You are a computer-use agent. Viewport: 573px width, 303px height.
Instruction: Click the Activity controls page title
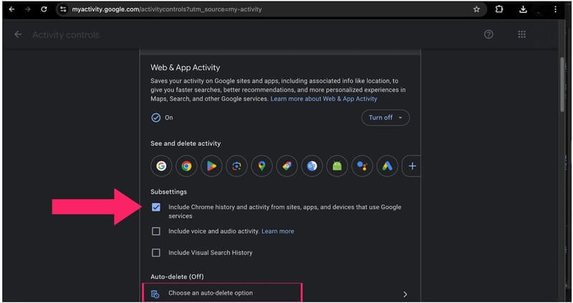(x=66, y=35)
